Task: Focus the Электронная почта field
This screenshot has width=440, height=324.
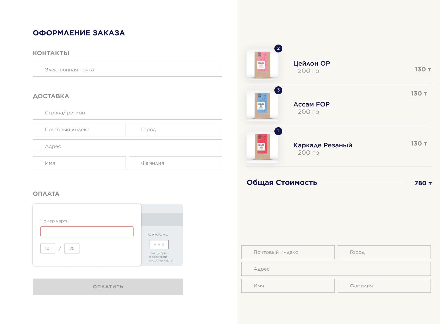Action: [x=127, y=70]
